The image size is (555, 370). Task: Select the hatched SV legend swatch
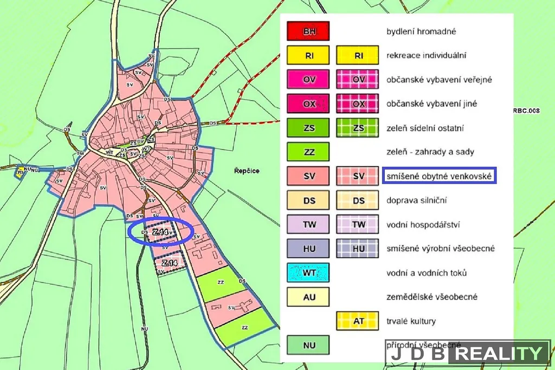point(358,176)
